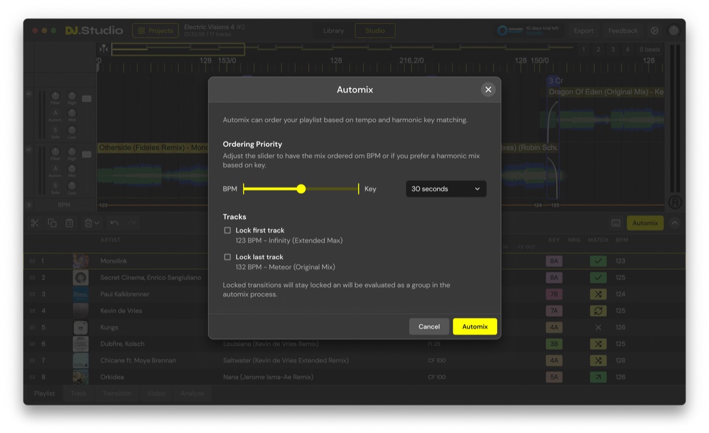Click the settings gear in the top bar
The image size is (709, 433).
click(x=654, y=30)
